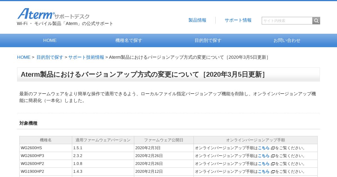
Task: Open the お問い合わせ navigation tab
Action: pos(287,40)
